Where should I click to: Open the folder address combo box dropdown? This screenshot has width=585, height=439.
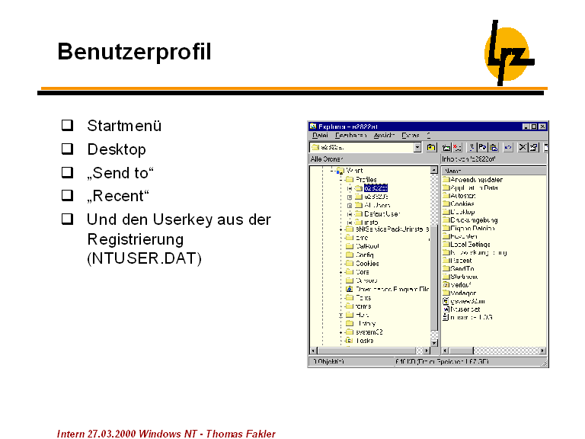417,147
